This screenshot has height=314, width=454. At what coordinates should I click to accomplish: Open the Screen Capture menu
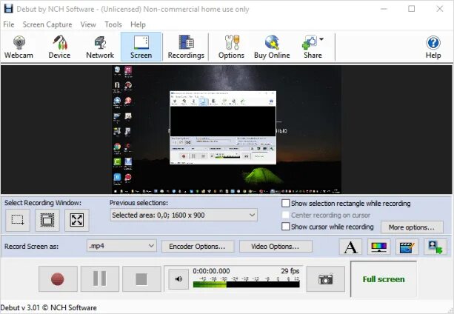tap(47, 24)
